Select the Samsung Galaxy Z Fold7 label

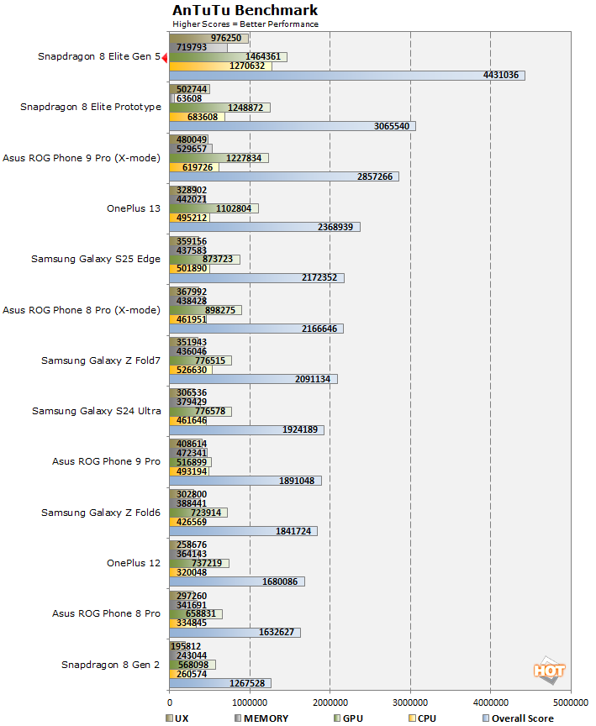point(101,360)
